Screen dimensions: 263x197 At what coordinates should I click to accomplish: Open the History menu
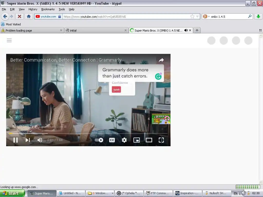[x=33, y=9]
